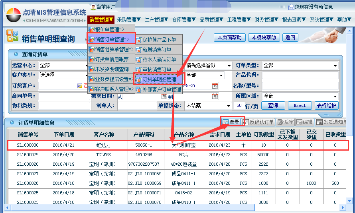
Task: Click the 订货客户 lookup icon
Action: click(80, 85)
